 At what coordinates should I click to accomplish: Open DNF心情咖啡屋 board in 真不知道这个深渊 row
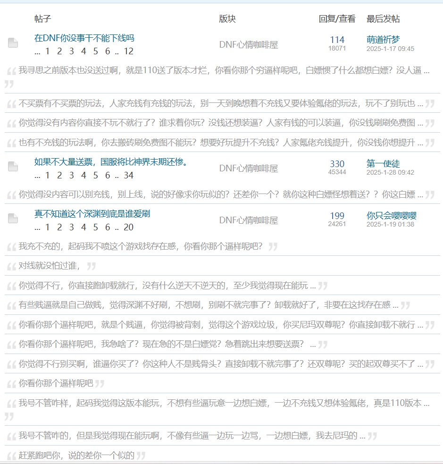click(x=249, y=220)
